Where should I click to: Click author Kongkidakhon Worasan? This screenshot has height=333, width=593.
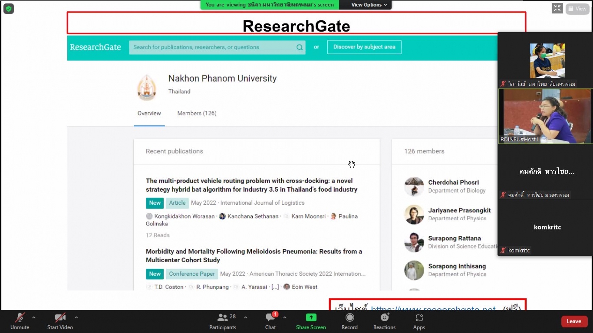click(184, 216)
